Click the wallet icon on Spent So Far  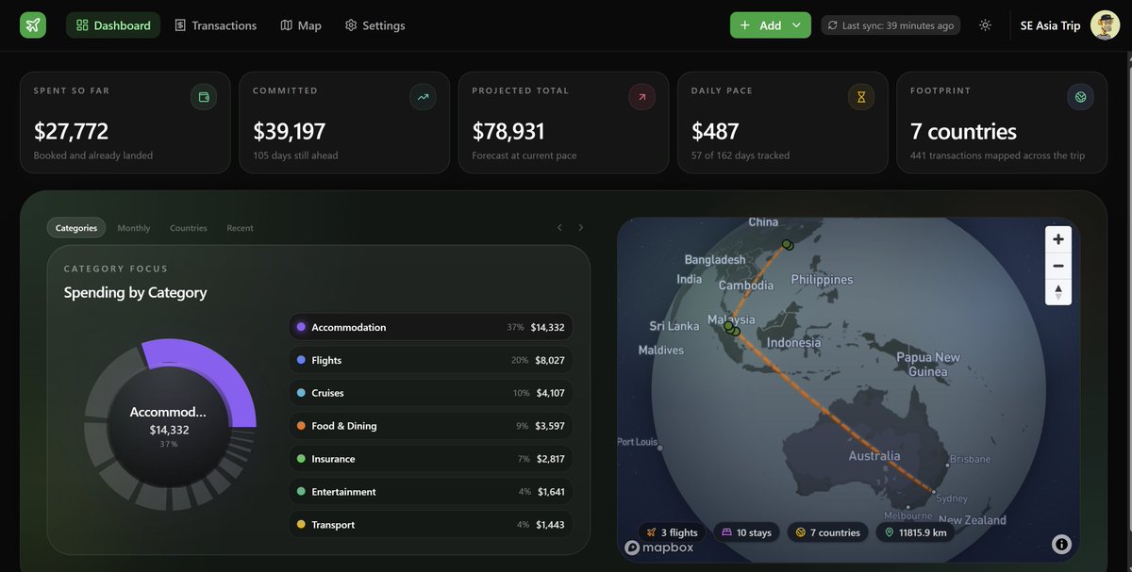pyautogui.click(x=204, y=96)
